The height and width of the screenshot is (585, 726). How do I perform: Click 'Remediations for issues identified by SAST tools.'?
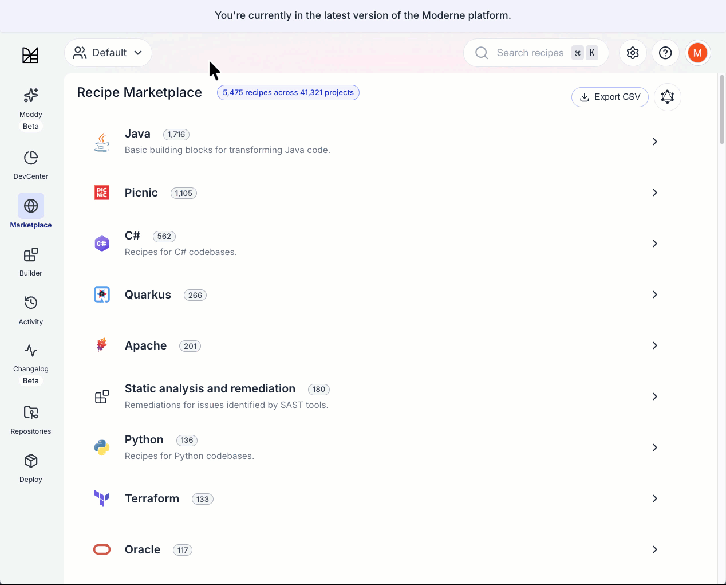tap(227, 405)
